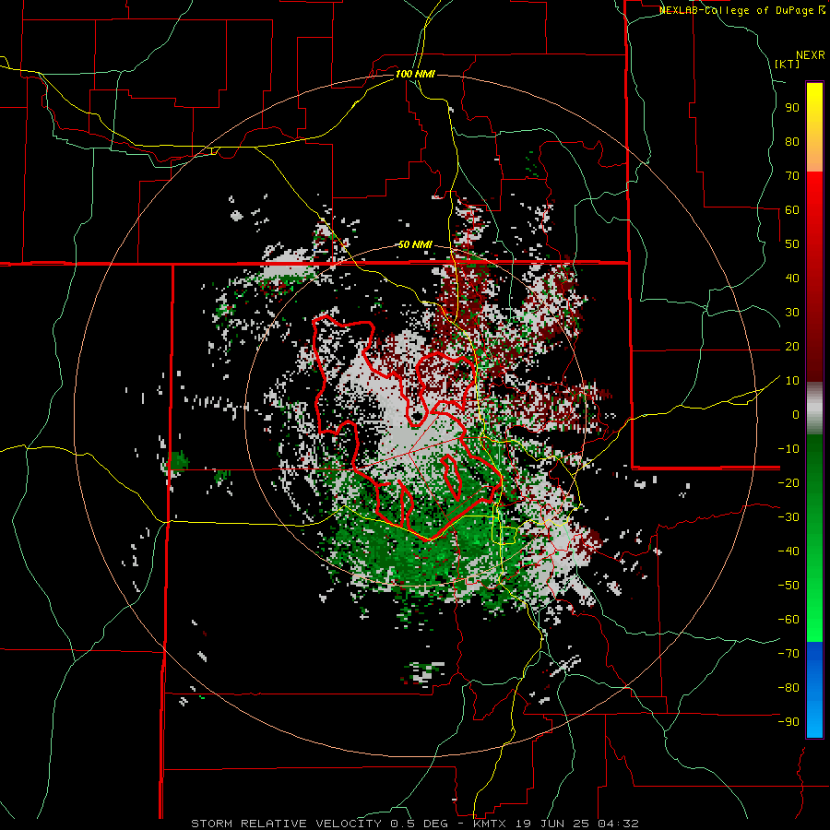Click the -20 value on velocity scale

(788, 483)
